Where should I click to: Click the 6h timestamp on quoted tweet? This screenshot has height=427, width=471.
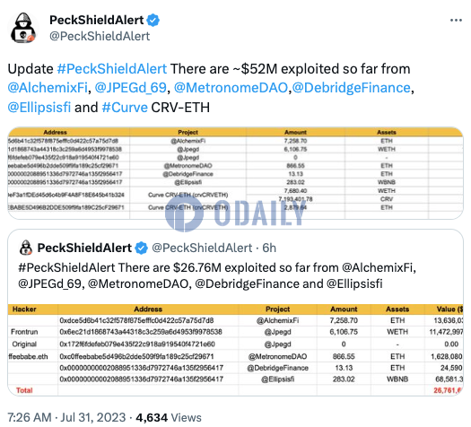tap(269, 248)
